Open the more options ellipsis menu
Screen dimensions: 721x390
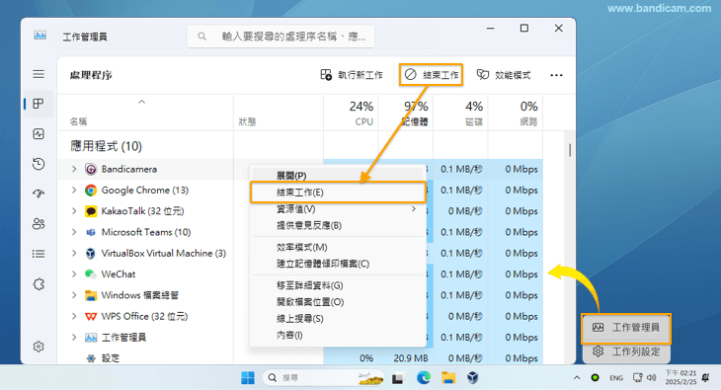[556, 75]
